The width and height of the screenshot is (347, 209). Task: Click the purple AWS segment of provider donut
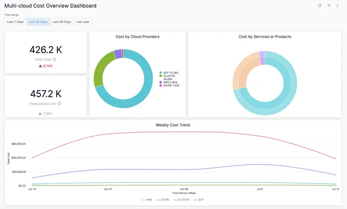118,54
